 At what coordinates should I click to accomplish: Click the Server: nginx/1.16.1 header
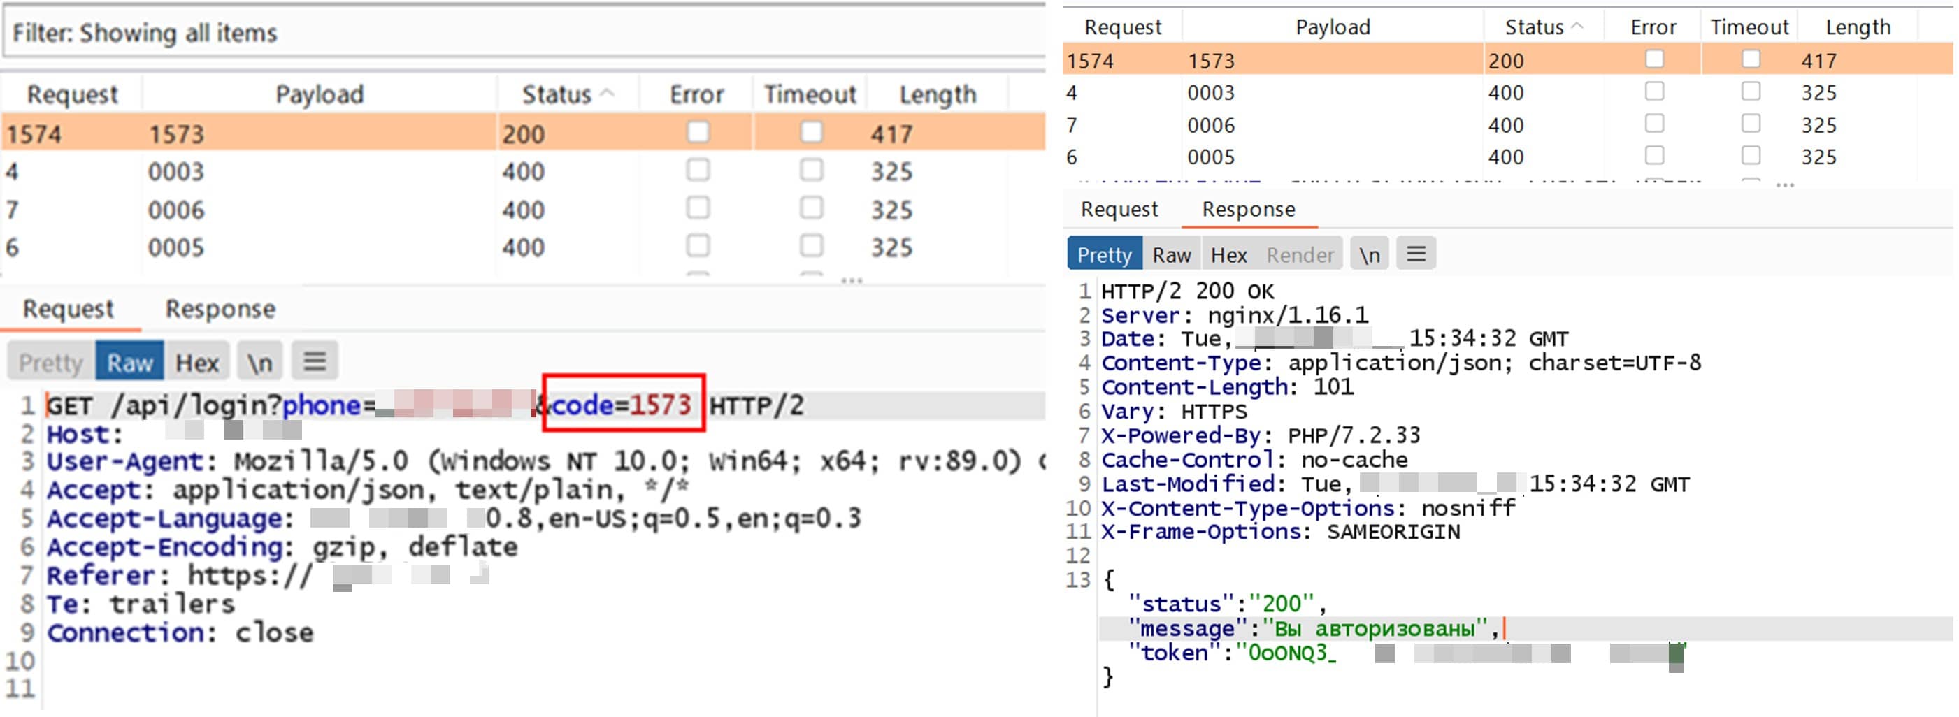tap(1235, 316)
